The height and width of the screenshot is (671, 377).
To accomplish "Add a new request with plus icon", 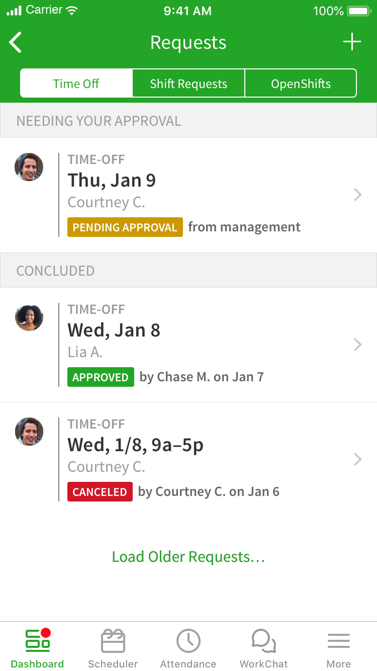I will point(352,42).
